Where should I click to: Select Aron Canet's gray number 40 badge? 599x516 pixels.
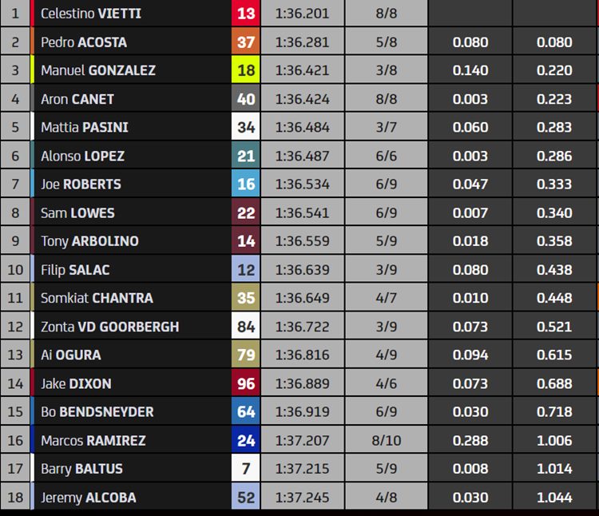(x=246, y=98)
